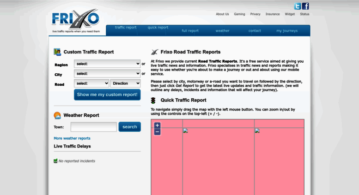Click the traffic light Quick Traffic Report icon
The image size is (359, 195).
pos(153,100)
